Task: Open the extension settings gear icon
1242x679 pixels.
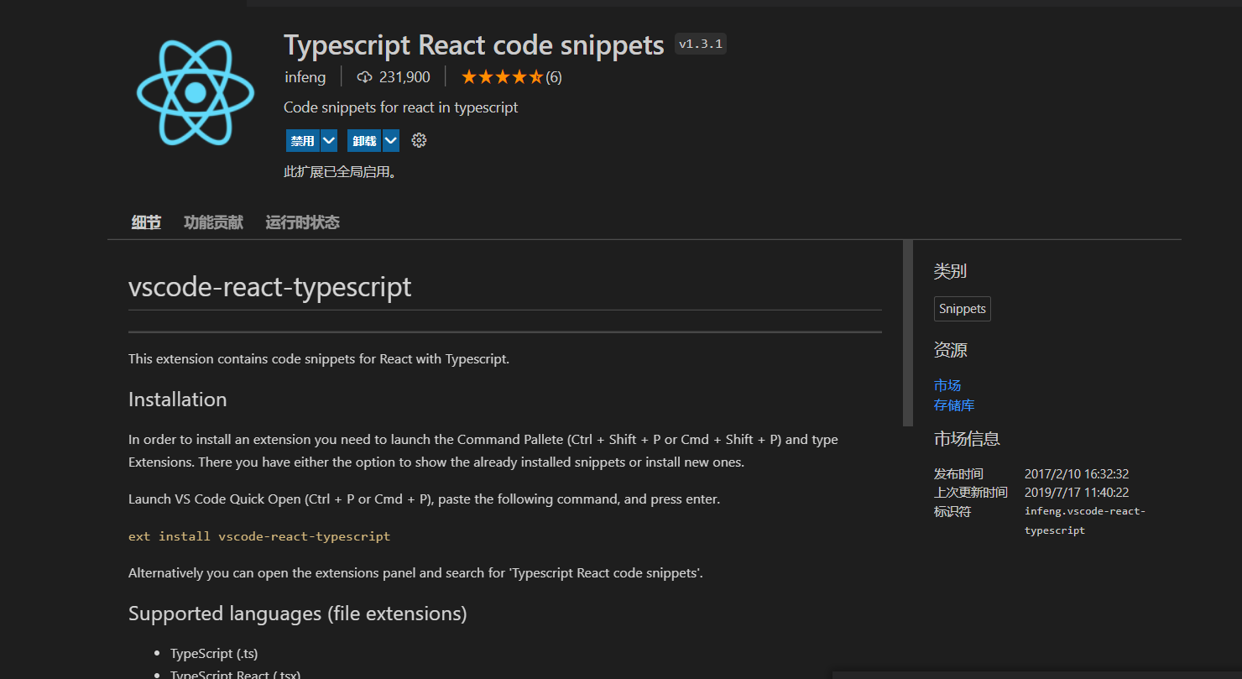Action: coord(419,141)
